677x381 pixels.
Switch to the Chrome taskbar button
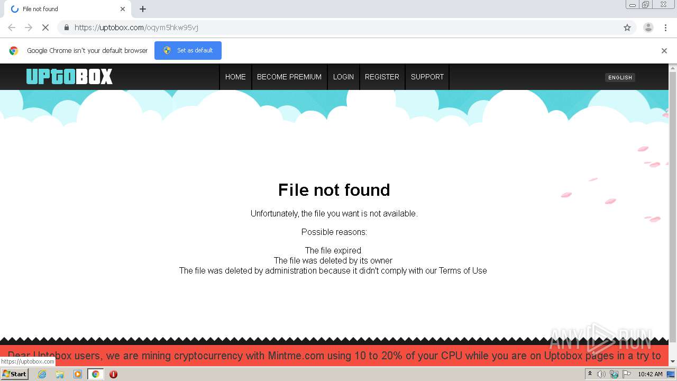[x=95, y=374]
